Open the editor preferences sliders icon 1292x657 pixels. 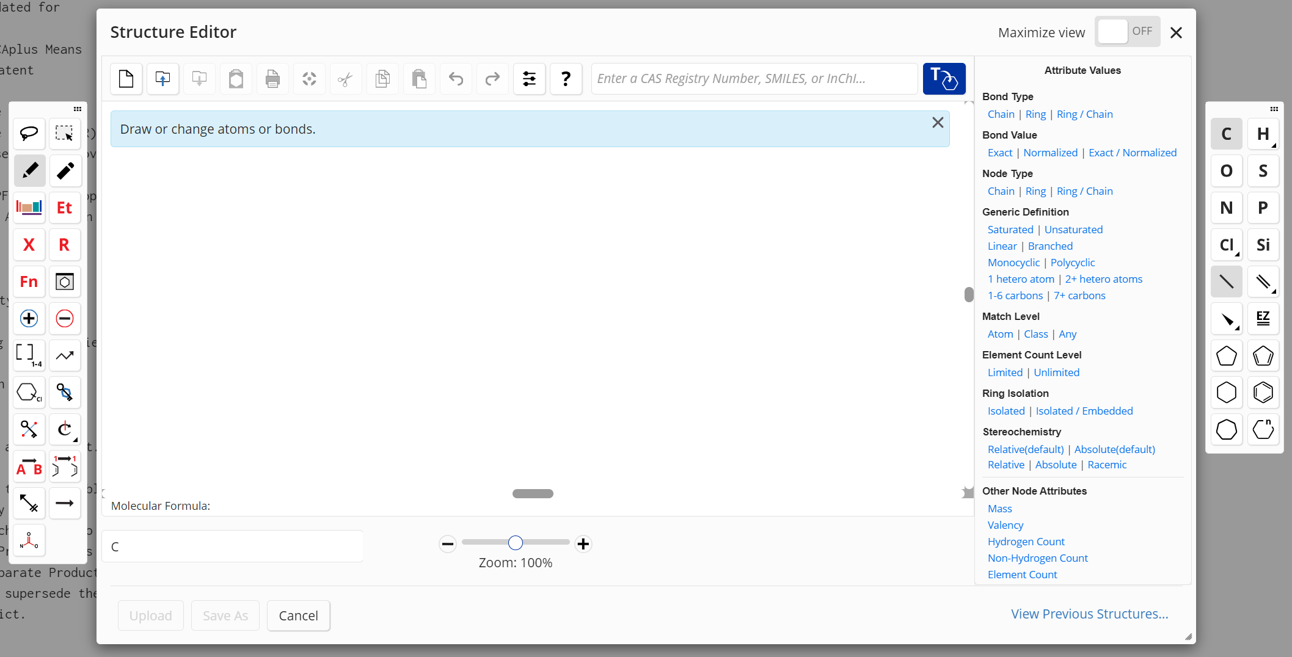click(530, 79)
